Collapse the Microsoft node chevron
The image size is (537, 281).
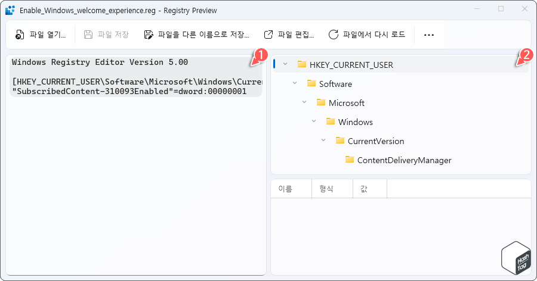pyautogui.click(x=304, y=102)
